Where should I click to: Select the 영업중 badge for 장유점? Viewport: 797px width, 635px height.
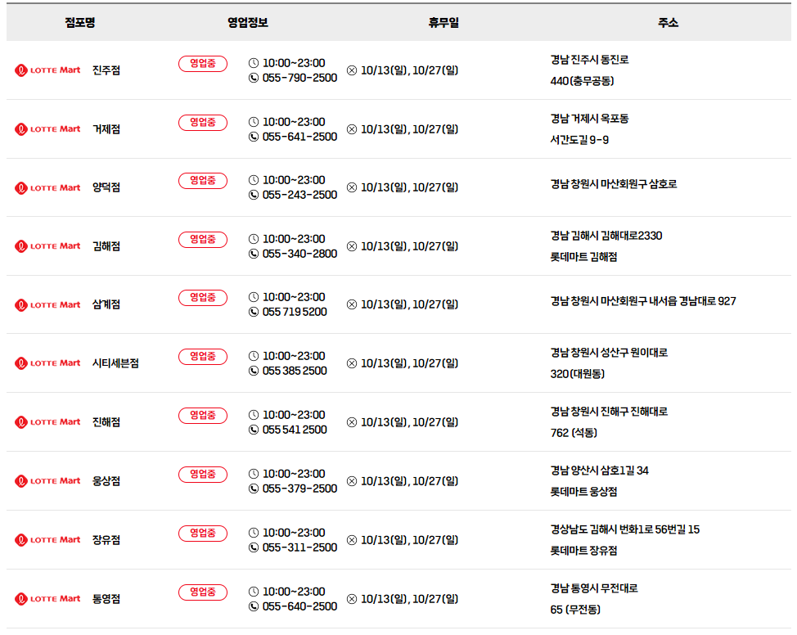point(203,534)
